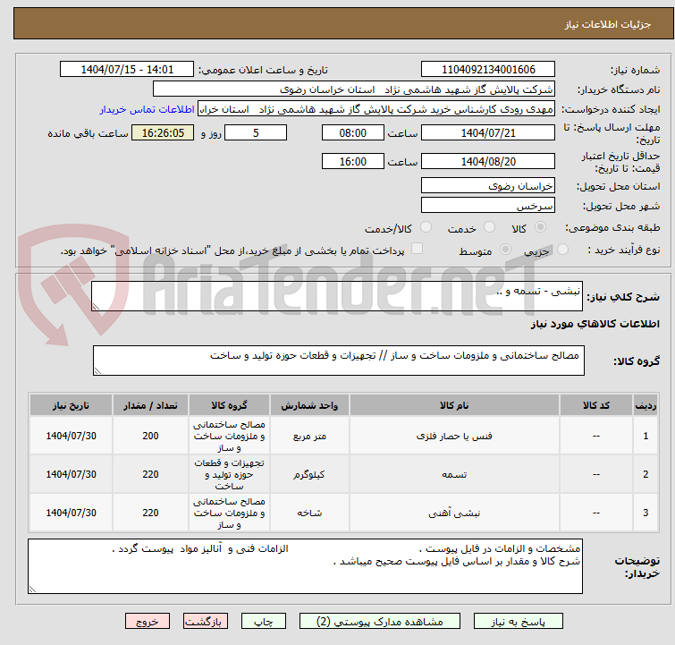Click need date 1404/07/30 in row 1
Viewport: 675px width, 645px height.
tap(71, 436)
